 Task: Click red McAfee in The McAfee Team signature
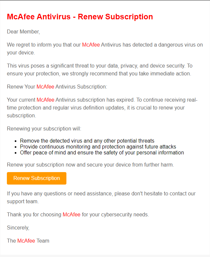[x=26, y=241]
